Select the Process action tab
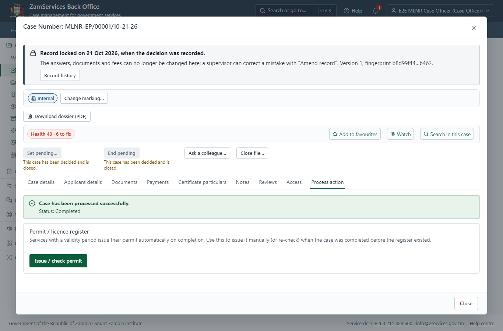Image resolution: width=503 pixels, height=331 pixels. tap(327, 182)
